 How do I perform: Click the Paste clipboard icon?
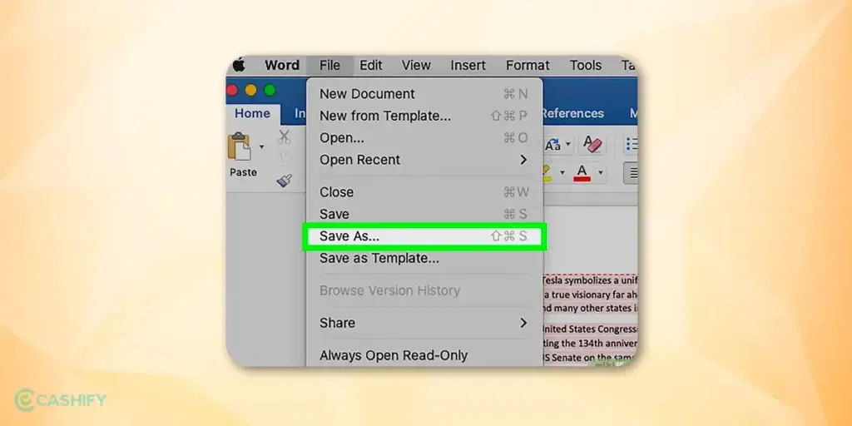(240, 146)
